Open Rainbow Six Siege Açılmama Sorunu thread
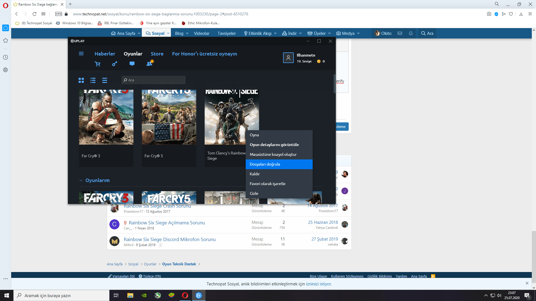 click(167, 223)
